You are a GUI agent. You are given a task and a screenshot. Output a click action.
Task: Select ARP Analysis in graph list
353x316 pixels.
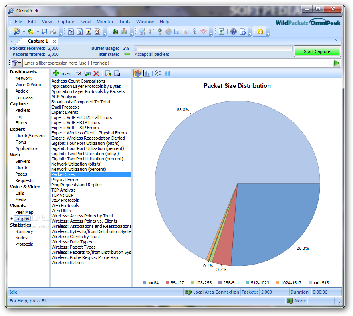click(x=64, y=97)
